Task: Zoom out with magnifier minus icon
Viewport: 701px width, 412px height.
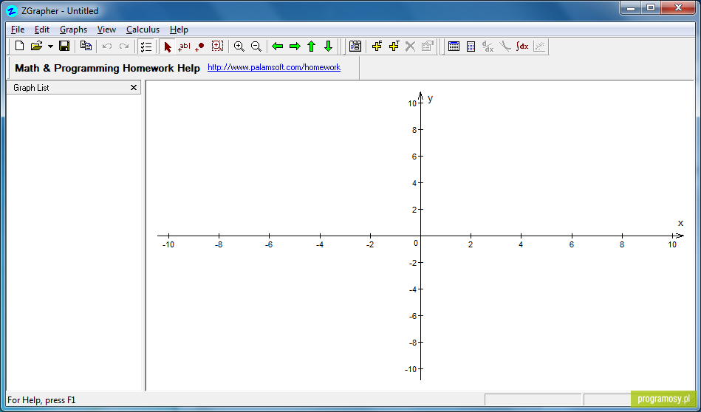Action: tap(256, 46)
